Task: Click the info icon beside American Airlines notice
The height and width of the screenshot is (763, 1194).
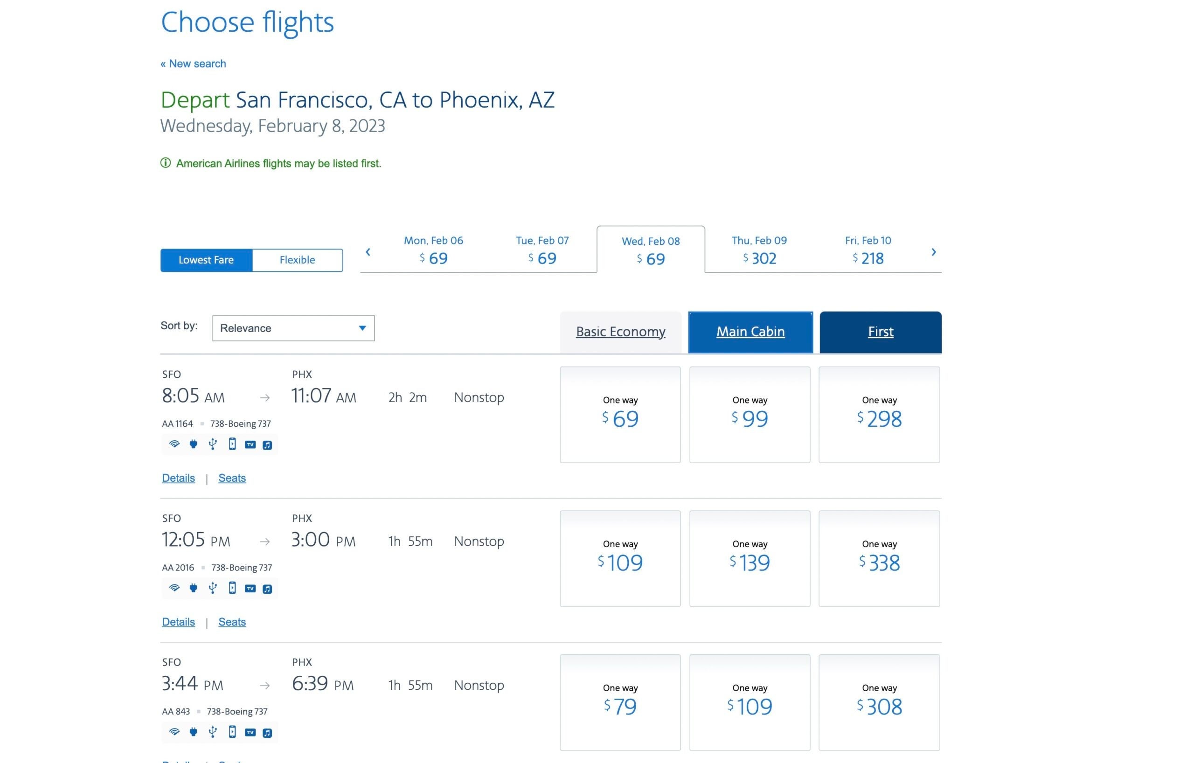Action: click(166, 163)
